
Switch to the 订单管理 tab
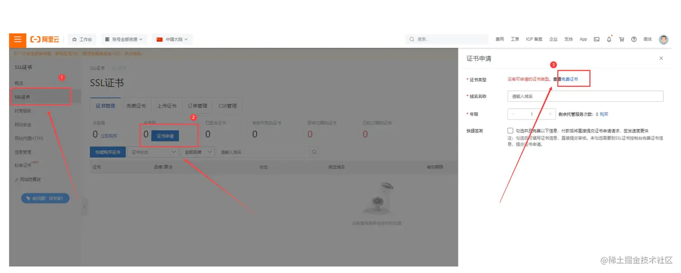[x=197, y=106]
